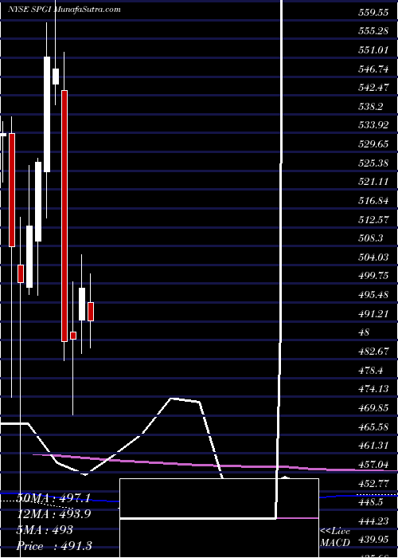398x558 pixels.
Task: Click the 482.67 price axis label
Action: [x=373, y=352]
